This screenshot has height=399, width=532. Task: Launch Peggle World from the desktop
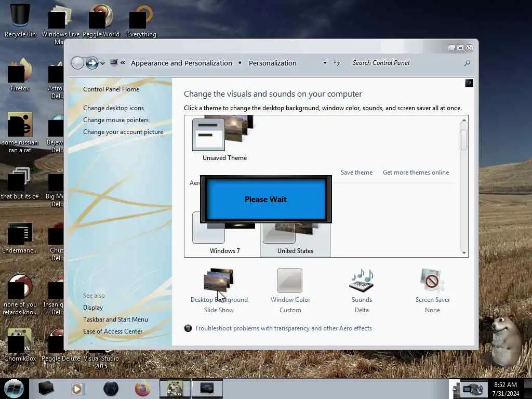point(101,20)
